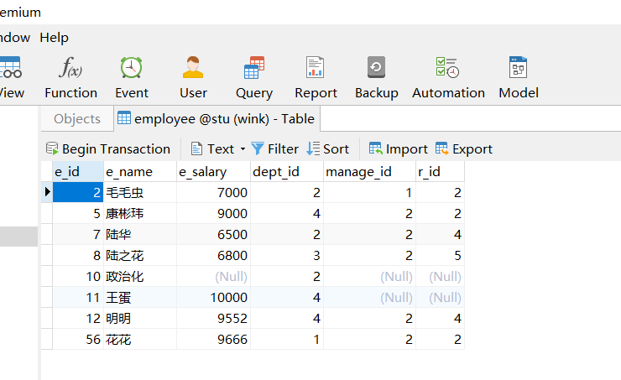Viewport: 621px width, 380px height.
Task: Open the Filter tool
Action: coord(275,148)
